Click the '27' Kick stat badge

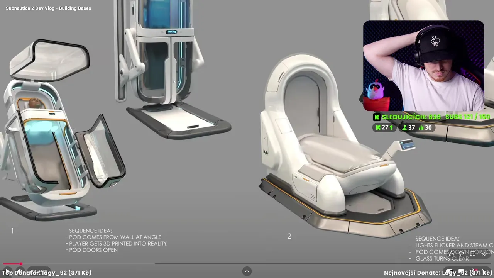pyautogui.click(x=384, y=127)
